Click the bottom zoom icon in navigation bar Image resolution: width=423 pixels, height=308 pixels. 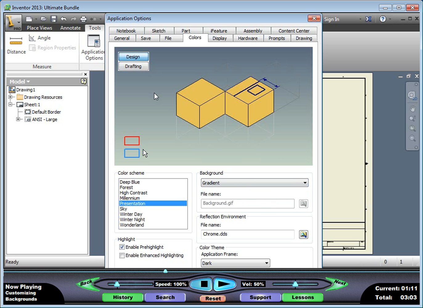click(x=412, y=138)
